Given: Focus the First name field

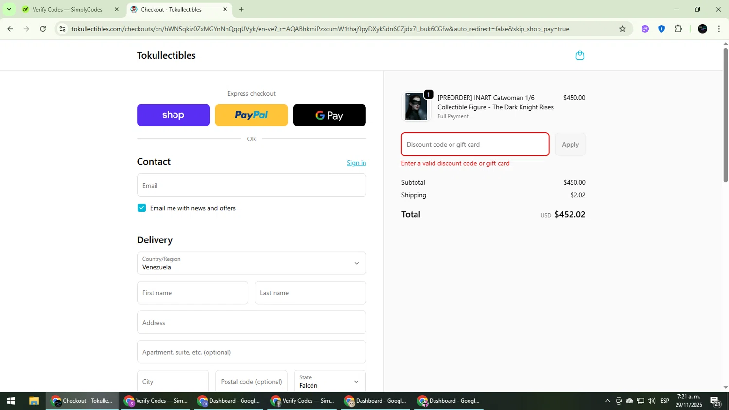Looking at the screenshot, I should point(192,293).
